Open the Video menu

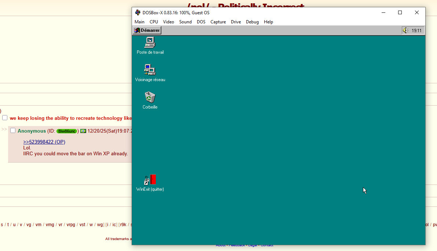click(168, 22)
